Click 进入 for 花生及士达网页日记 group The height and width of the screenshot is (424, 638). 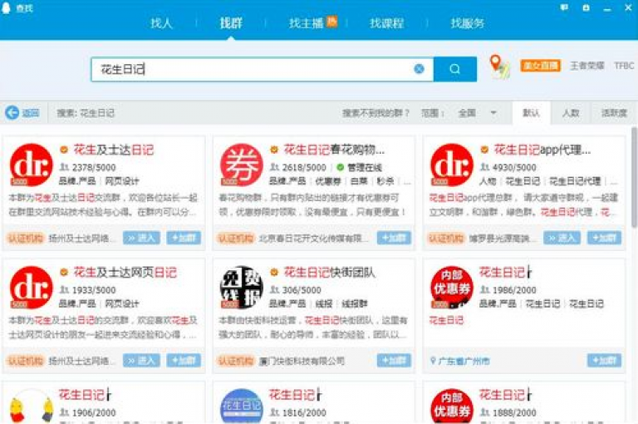coord(141,361)
